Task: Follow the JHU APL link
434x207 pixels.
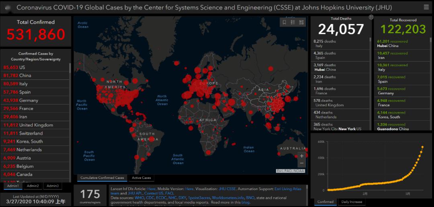Action: point(135,193)
